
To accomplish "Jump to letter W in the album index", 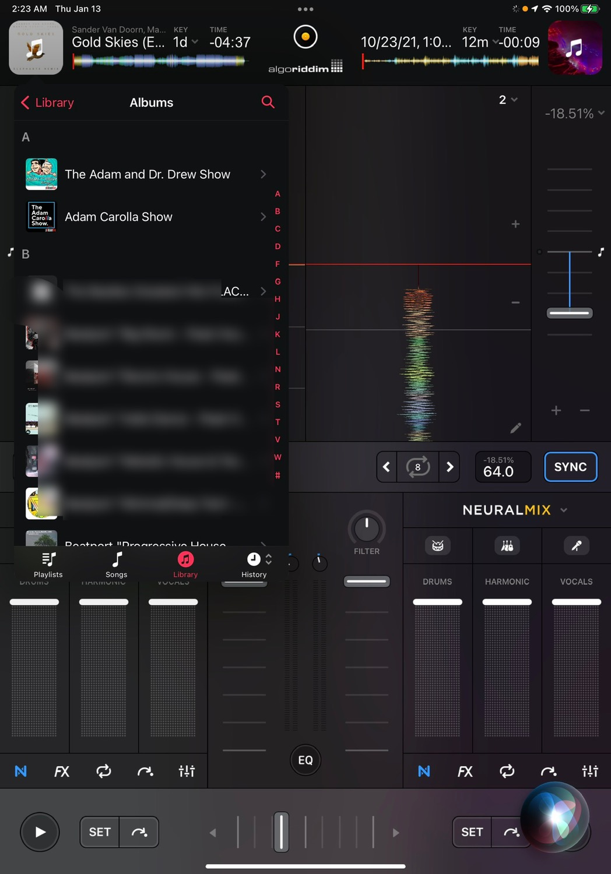I will click(x=278, y=457).
